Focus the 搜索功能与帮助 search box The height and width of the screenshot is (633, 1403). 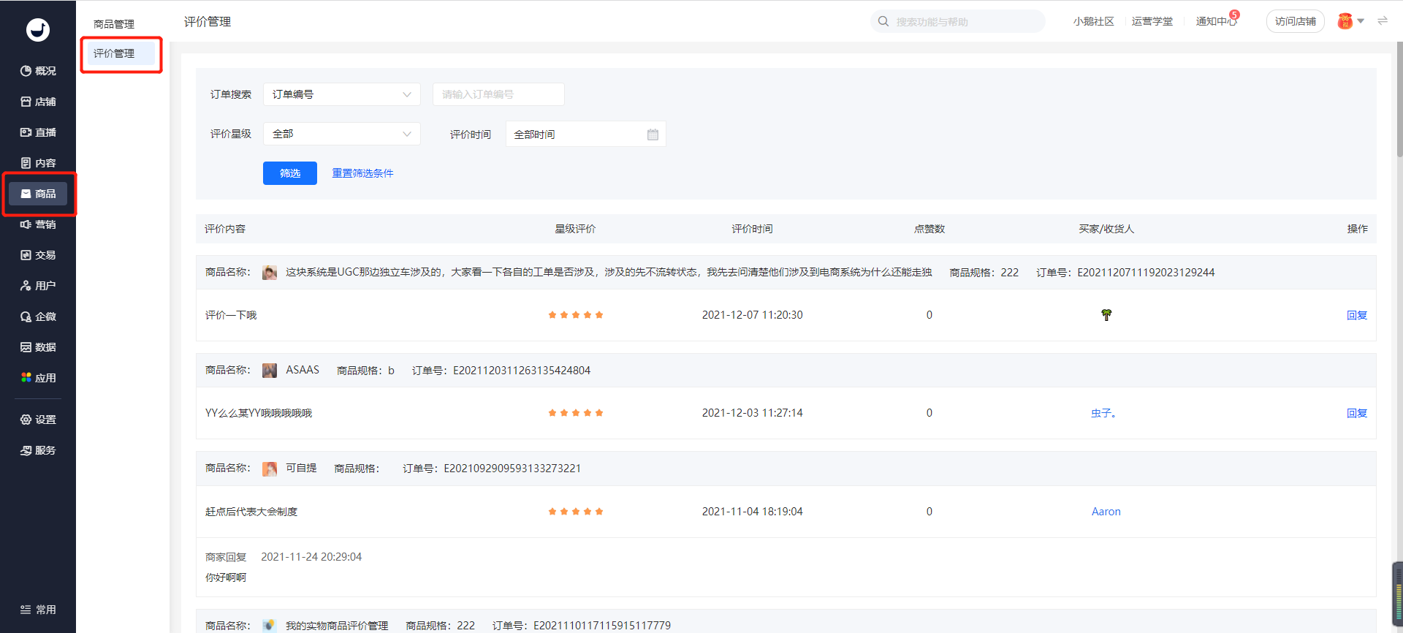coord(957,21)
